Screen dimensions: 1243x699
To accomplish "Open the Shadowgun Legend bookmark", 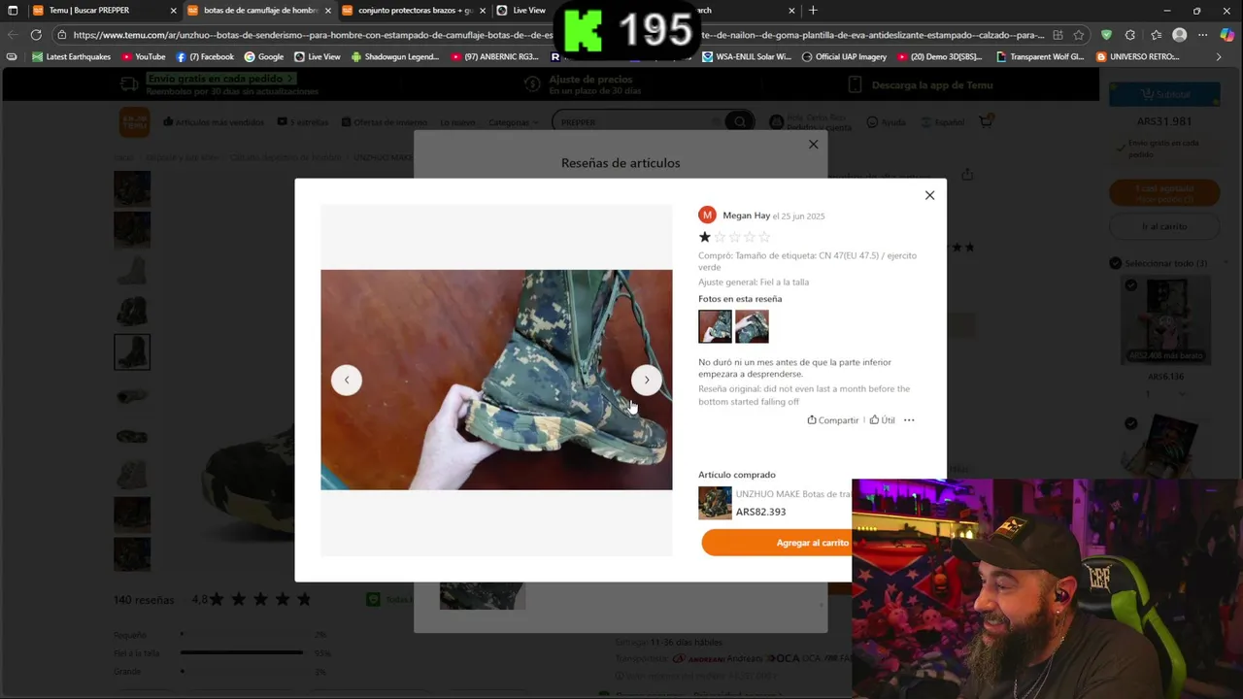I will [x=395, y=56].
